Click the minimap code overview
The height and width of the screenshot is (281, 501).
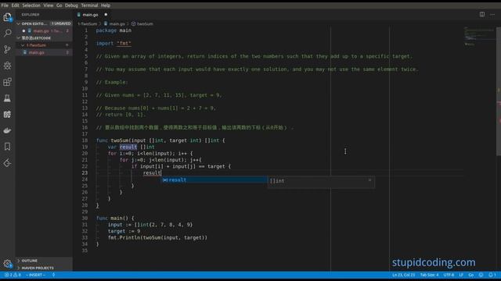point(479,37)
